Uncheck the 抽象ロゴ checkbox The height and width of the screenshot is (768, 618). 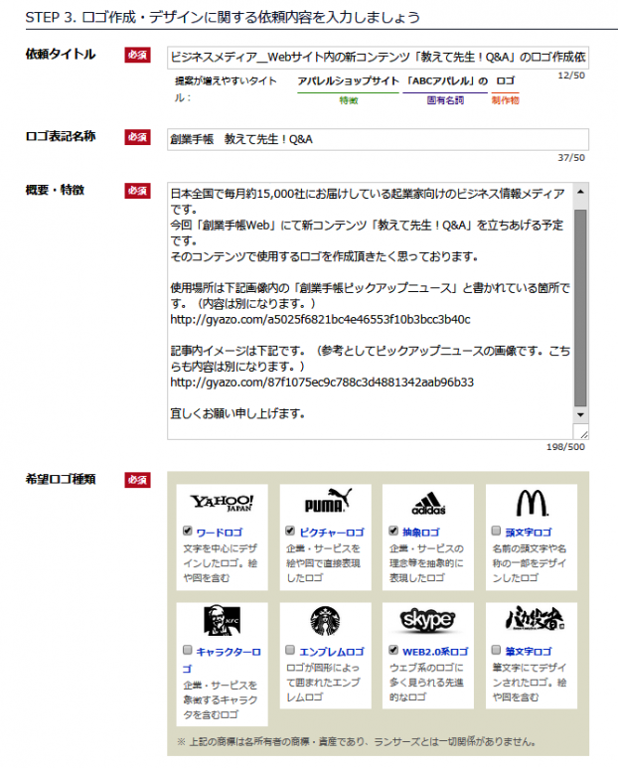tap(393, 531)
